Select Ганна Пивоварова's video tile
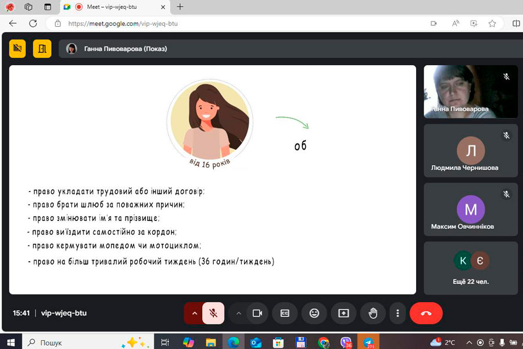The image size is (523, 349). (471, 92)
